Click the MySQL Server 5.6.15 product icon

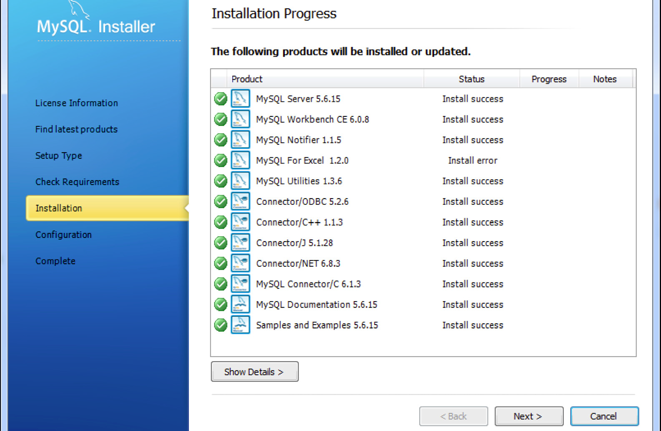click(x=240, y=99)
